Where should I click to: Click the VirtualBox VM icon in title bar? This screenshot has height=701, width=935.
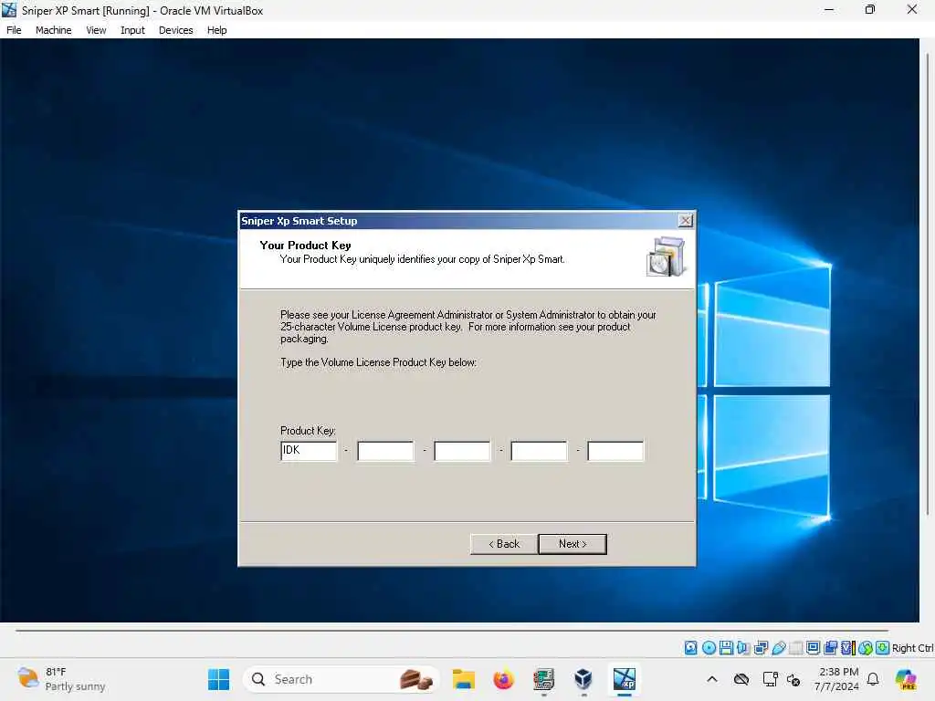9,9
